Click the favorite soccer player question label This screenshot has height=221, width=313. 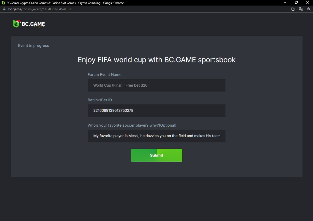pos(132,125)
